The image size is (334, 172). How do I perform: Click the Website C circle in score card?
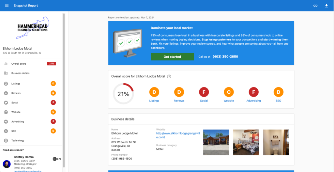pyautogui.click(x=229, y=92)
